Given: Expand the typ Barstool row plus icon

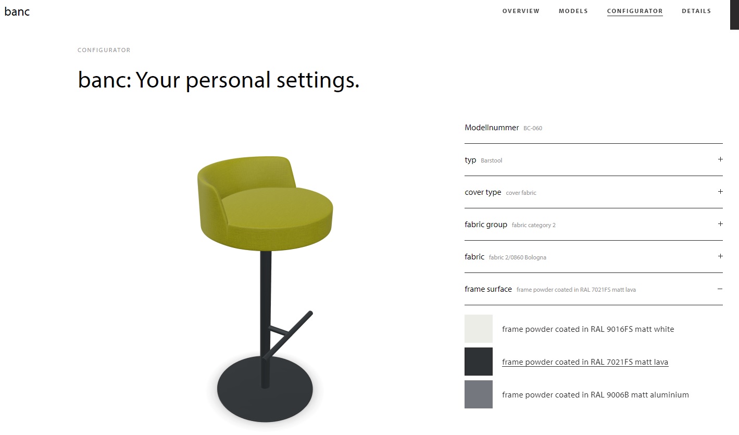Looking at the screenshot, I should [x=720, y=159].
